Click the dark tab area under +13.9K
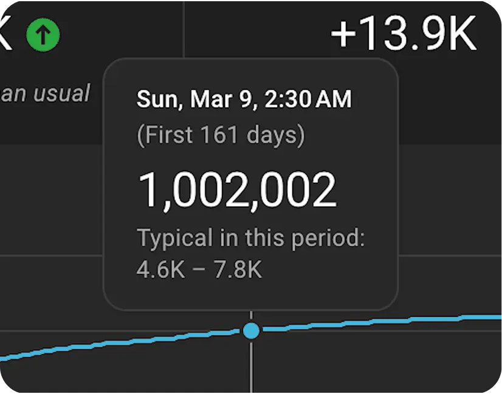Screen dimensions: 502x394 449,103
